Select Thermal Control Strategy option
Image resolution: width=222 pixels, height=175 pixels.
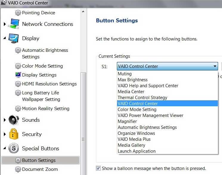pyautogui.click(x=142, y=98)
